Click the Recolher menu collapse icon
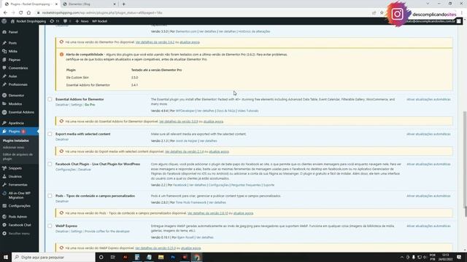 click(4, 234)
